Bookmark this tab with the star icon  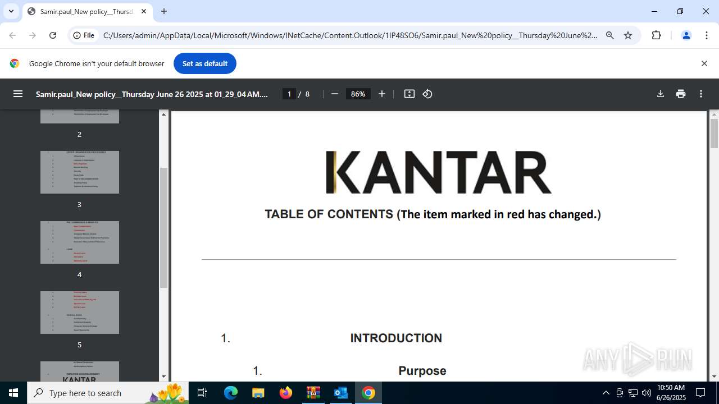628,35
